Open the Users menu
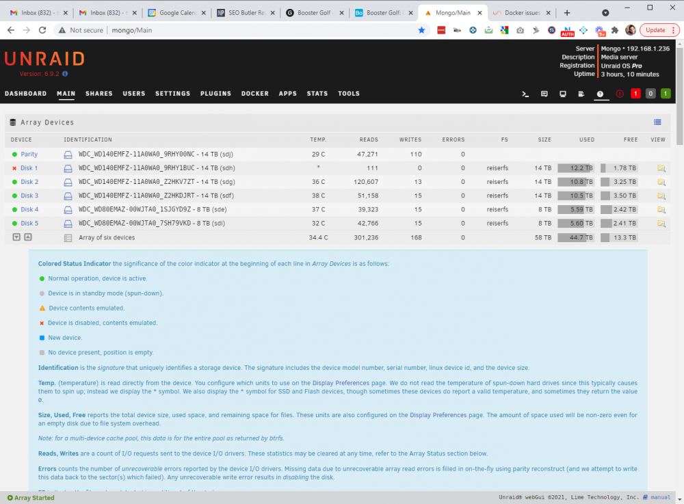The image size is (684, 504). [x=134, y=93]
